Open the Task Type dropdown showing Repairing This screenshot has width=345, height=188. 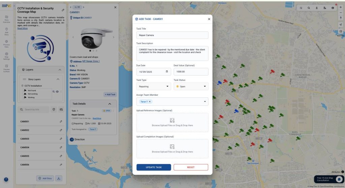click(154, 86)
